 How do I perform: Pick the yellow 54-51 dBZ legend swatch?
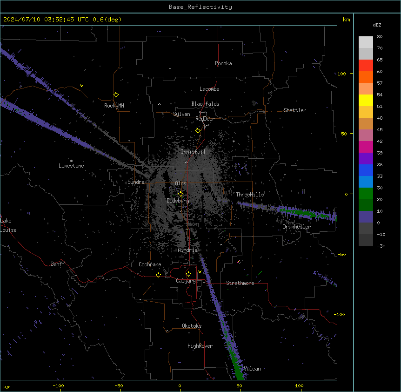(x=366, y=100)
